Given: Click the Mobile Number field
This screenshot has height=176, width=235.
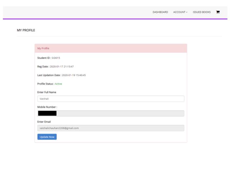Looking at the screenshot, I should 111,113.
